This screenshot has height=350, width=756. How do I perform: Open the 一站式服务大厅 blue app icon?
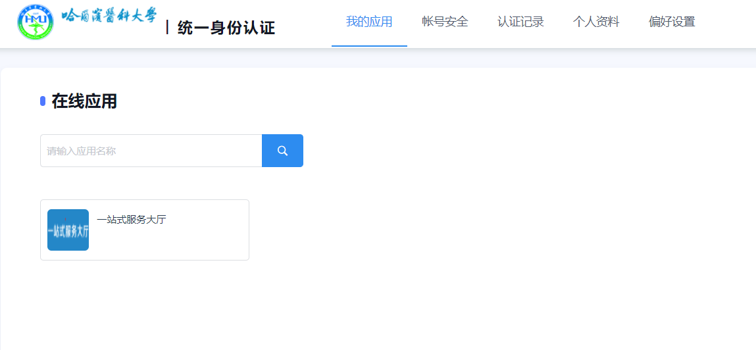tap(68, 230)
